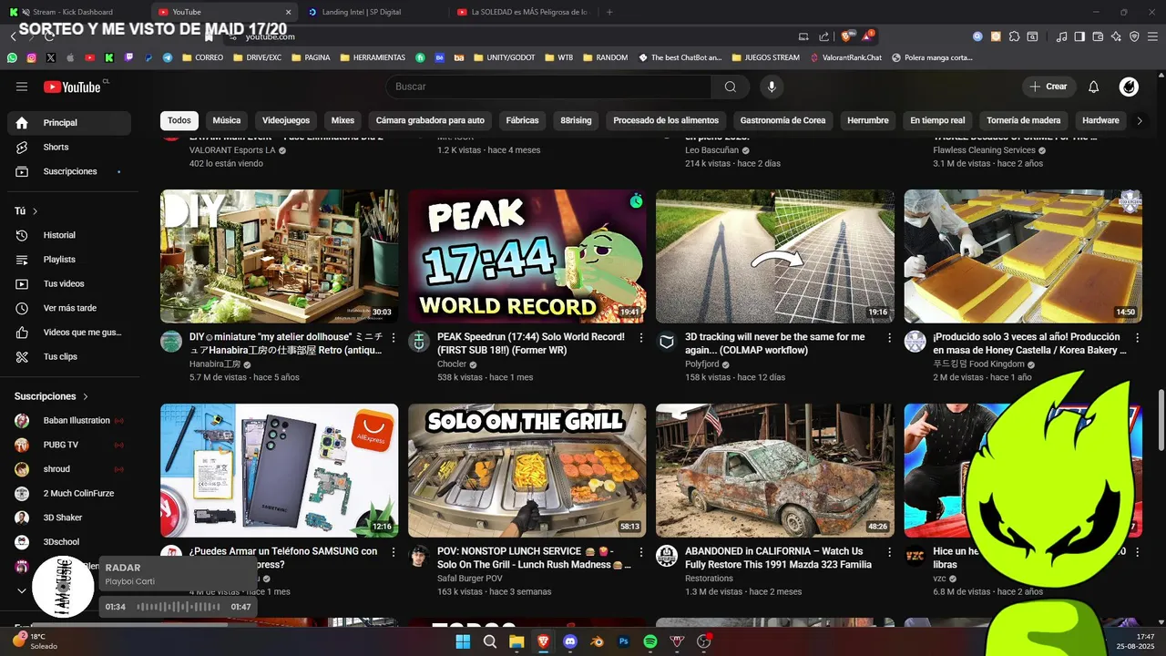Screen dimensions: 1166x656
Task: Open browser extensions puzzle icon
Action: (x=1014, y=36)
